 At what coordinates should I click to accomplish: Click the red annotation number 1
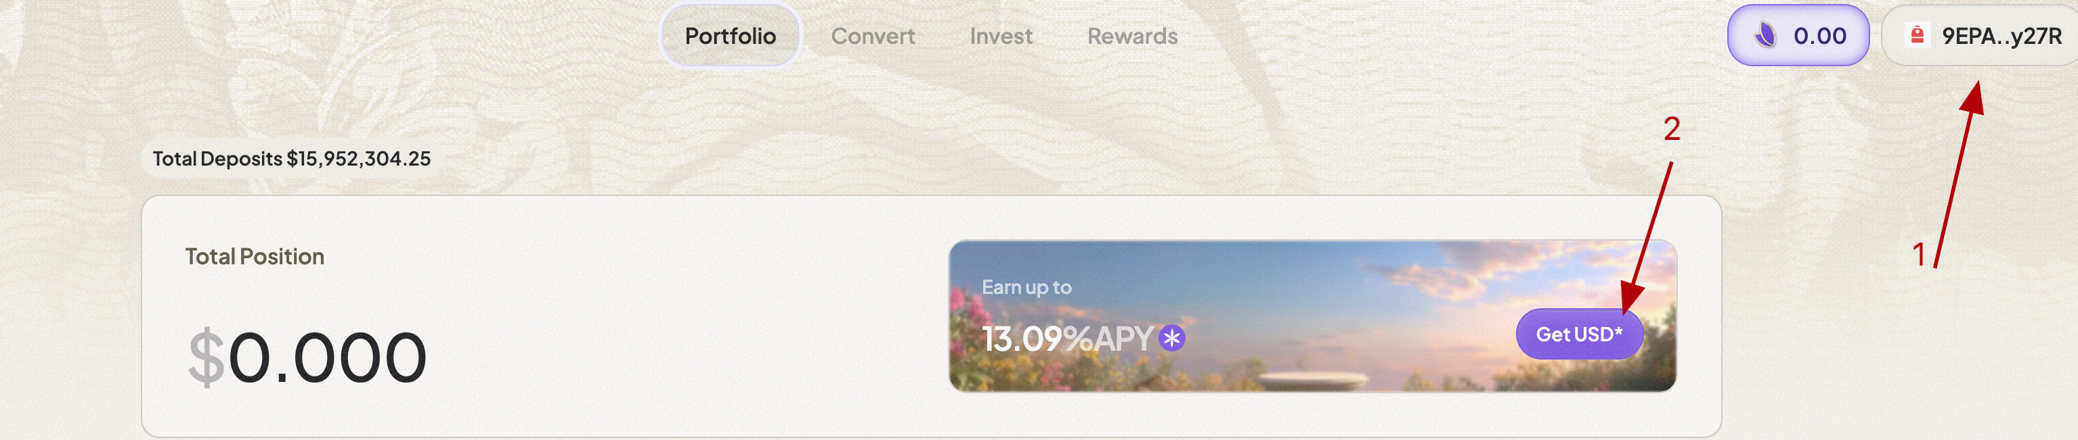(x=1918, y=255)
